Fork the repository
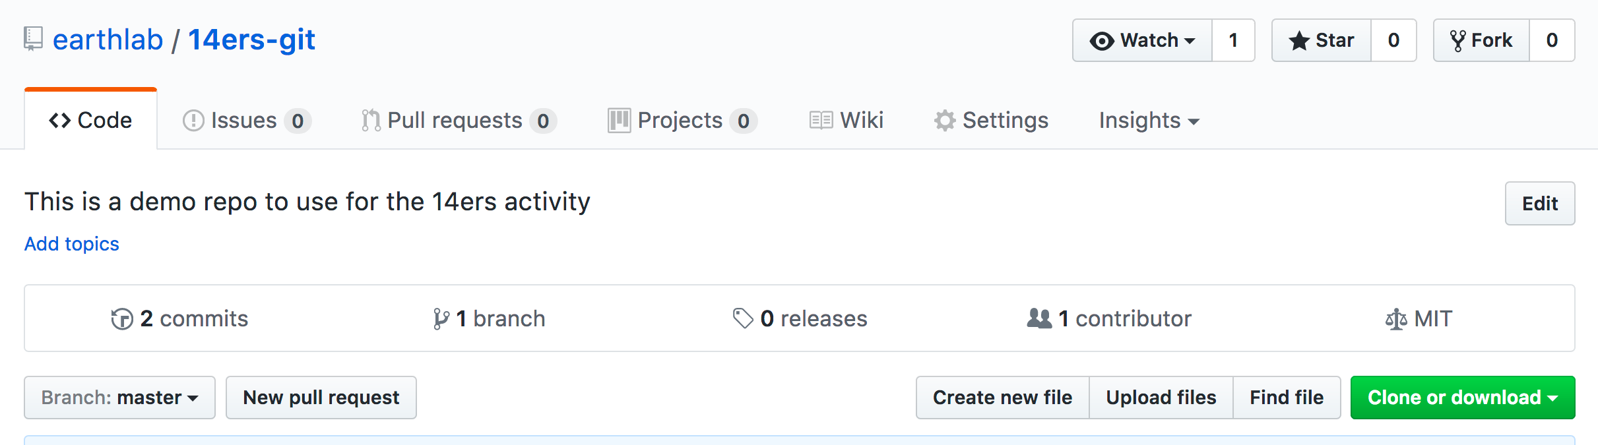Viewport: 1598px width, 445px height. tap(1481, 40)
